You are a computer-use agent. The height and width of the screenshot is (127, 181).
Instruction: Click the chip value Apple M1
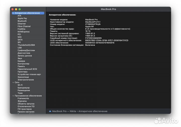coord(89,27)
